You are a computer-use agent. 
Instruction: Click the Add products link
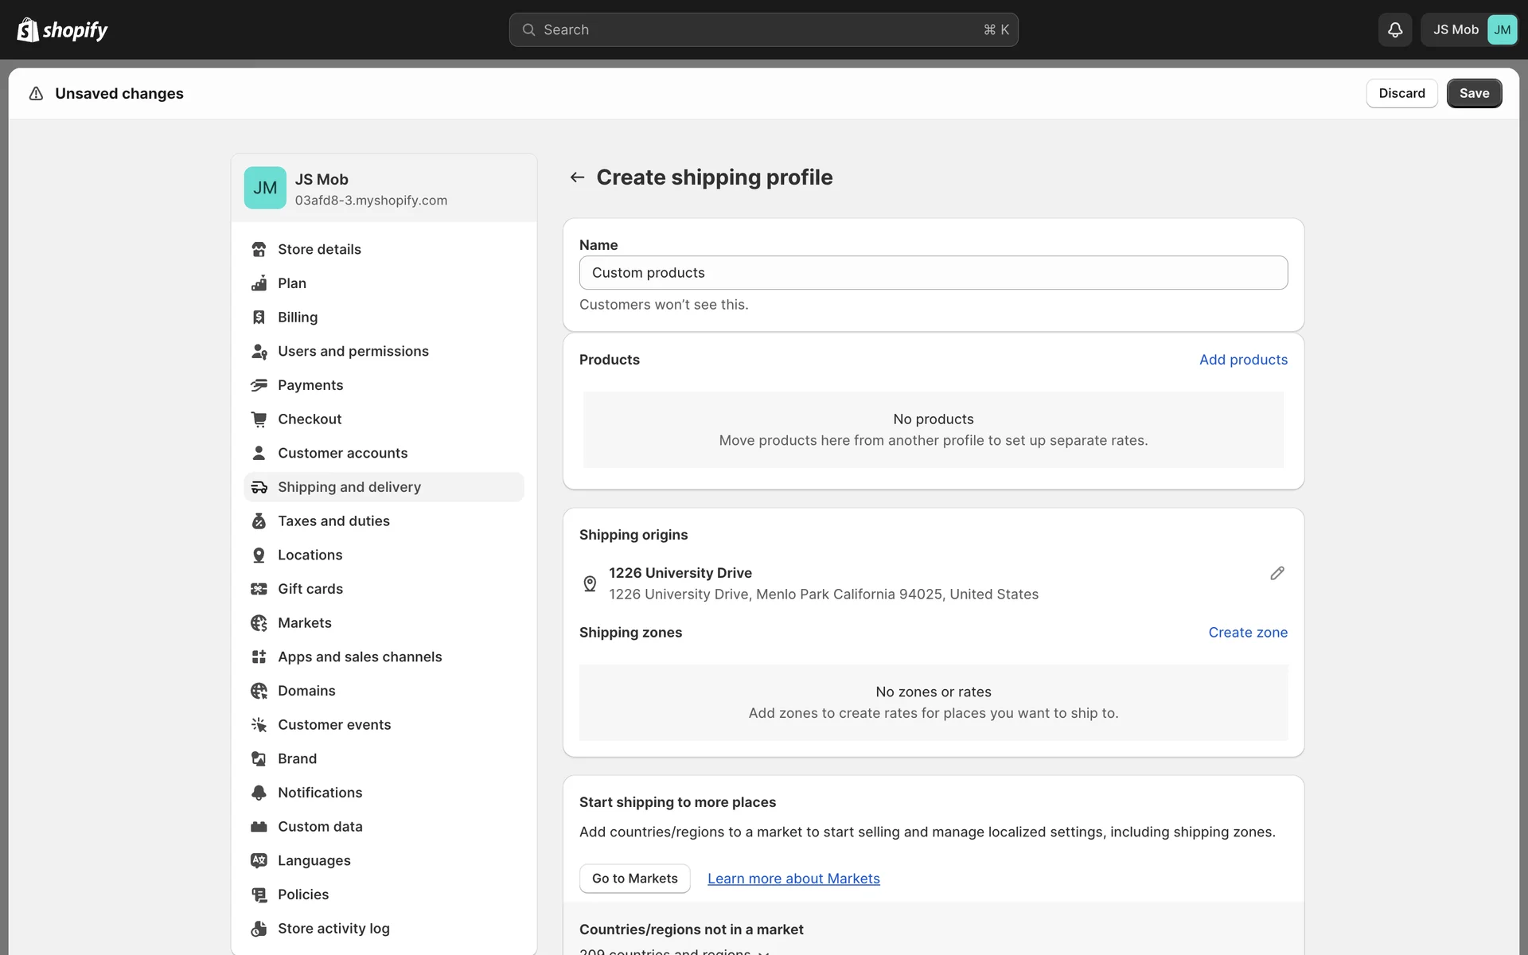point(1242,360)
